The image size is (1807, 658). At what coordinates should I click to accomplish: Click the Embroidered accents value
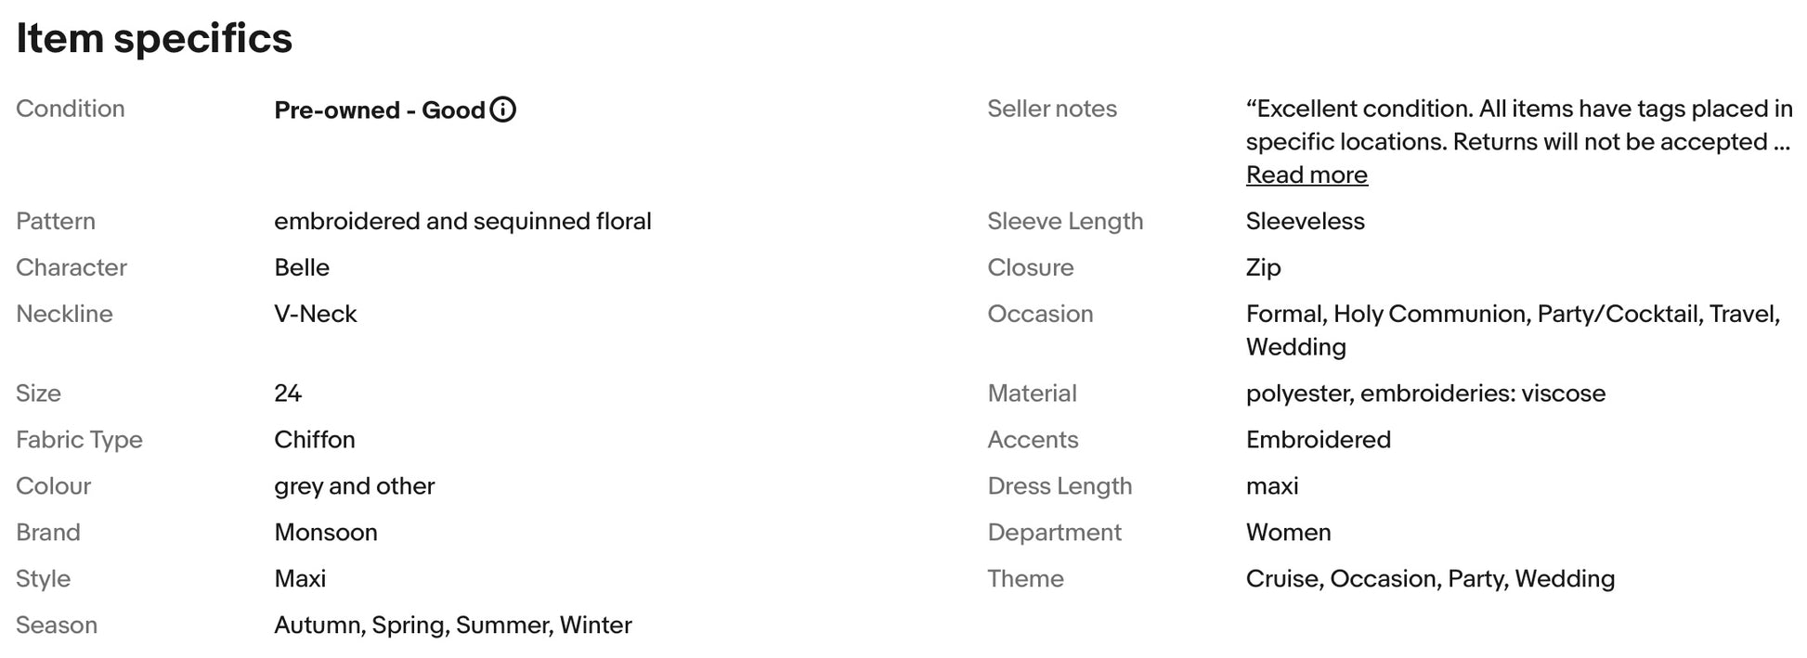pos(1318,439)
